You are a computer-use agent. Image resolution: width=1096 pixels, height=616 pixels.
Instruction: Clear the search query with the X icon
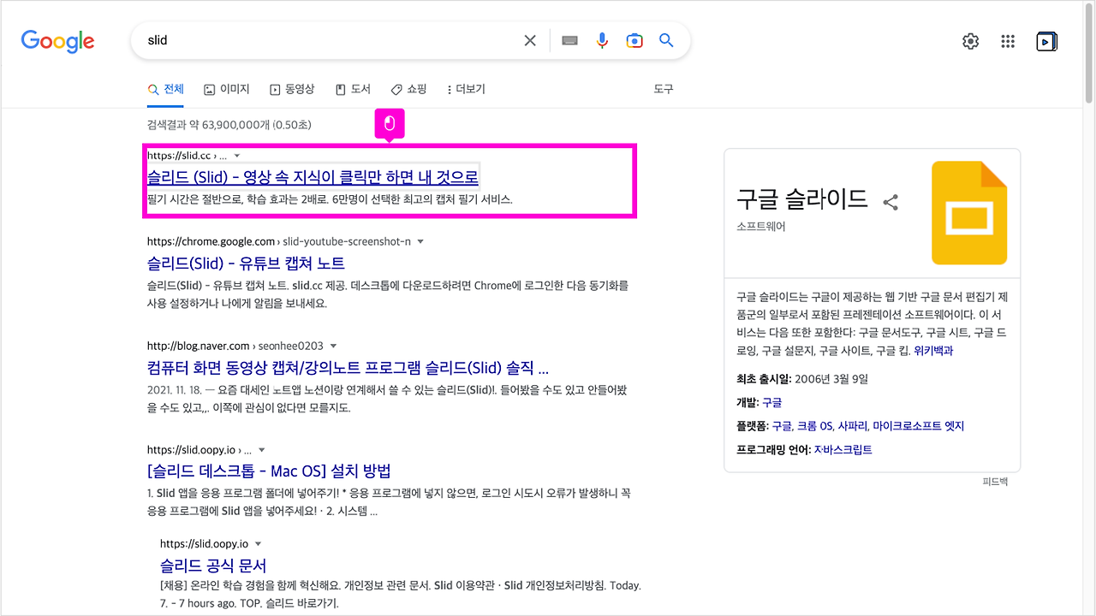pos(529,40)
